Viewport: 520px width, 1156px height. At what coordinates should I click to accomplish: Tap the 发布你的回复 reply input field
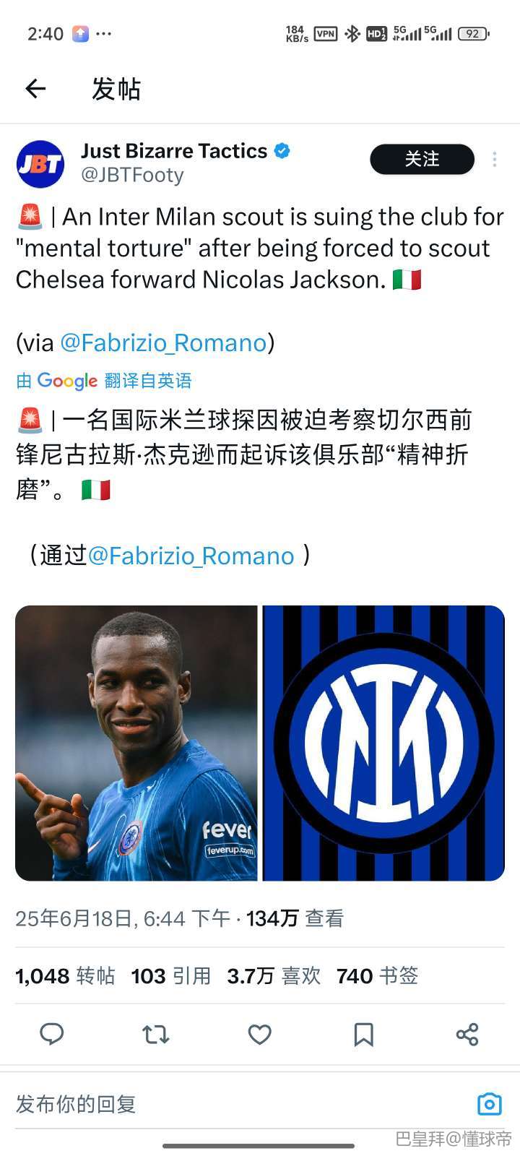[x=238, y=1104]
